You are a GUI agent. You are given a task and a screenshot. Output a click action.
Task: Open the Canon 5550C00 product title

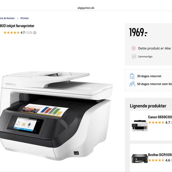coord(160,117)
